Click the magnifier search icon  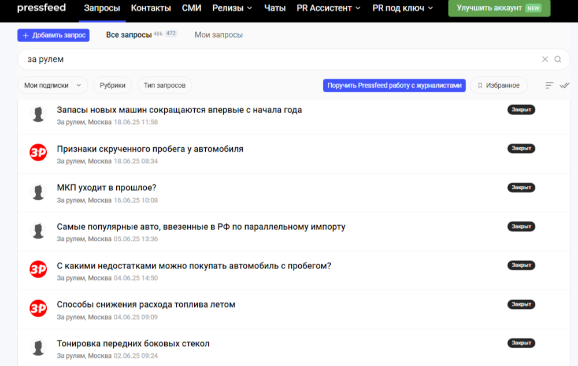[x=558, y=59]
